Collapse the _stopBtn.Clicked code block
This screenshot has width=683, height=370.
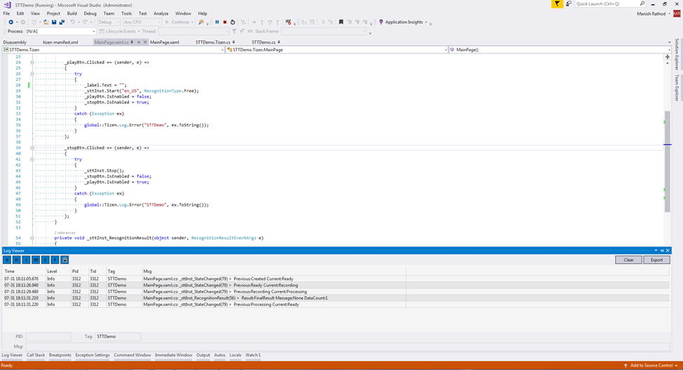pyautogui.click(x=32, y=148)
